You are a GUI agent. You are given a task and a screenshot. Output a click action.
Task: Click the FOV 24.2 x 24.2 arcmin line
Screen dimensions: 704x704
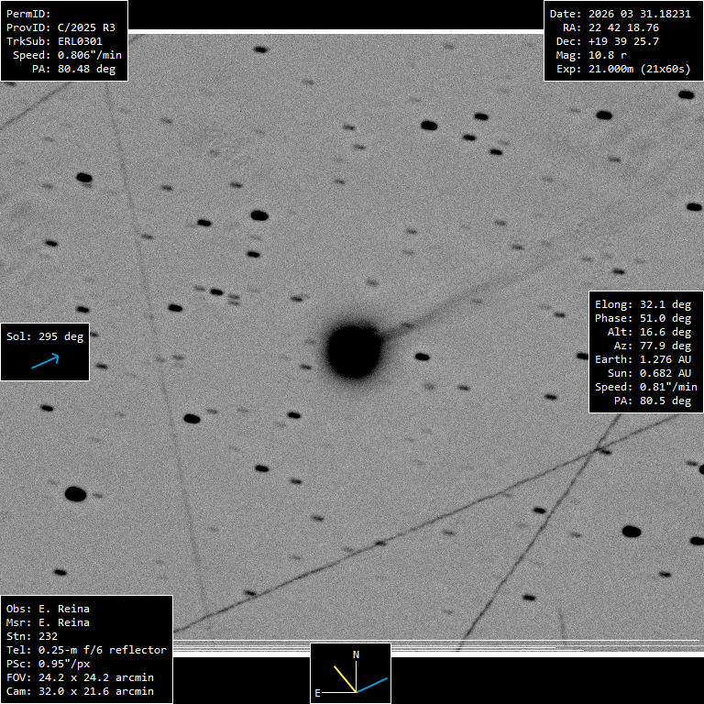[80, 677]
